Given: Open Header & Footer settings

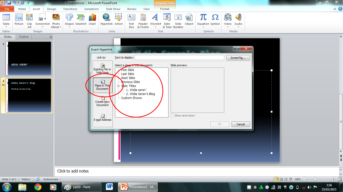Looking at the screenshot, I should [x=143, y=21].
